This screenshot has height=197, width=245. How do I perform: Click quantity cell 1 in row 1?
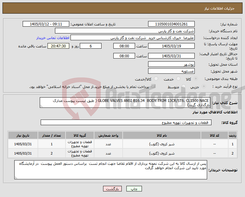pos(52,144)
